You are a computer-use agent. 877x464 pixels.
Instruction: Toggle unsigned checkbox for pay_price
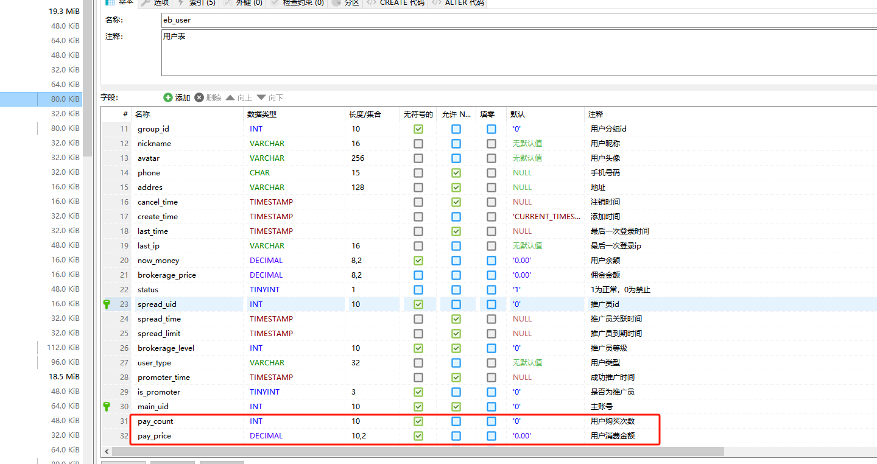[418, 436]
